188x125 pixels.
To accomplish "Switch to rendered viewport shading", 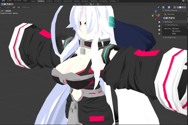I will coord(185,7).
